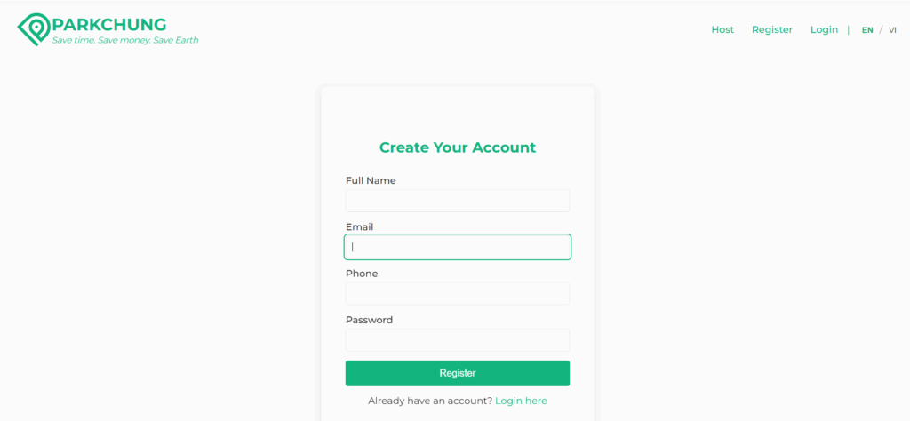The image size is (910, 421).
Task: Select Register in the top navigation
Action: tap(771, 29)
